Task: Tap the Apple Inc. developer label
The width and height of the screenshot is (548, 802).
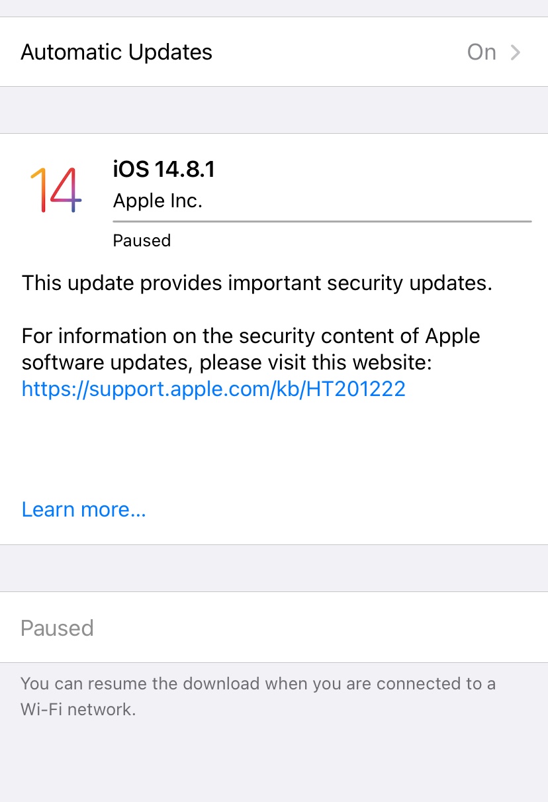Action: click(158, 201)
